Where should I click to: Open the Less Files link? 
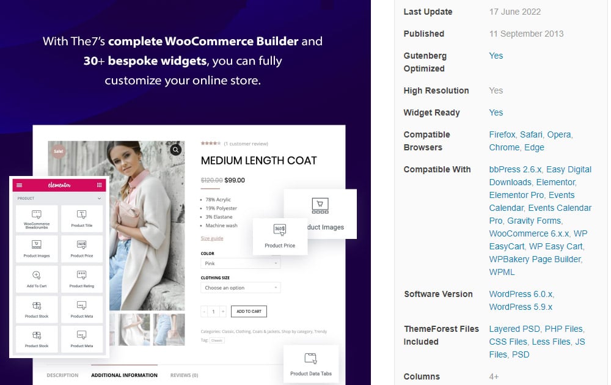pos(551,342)
